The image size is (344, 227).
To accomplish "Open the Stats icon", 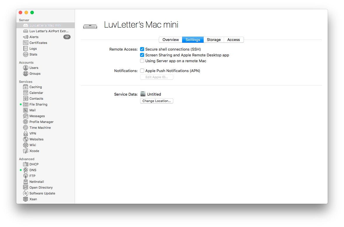I will point(26,54).
